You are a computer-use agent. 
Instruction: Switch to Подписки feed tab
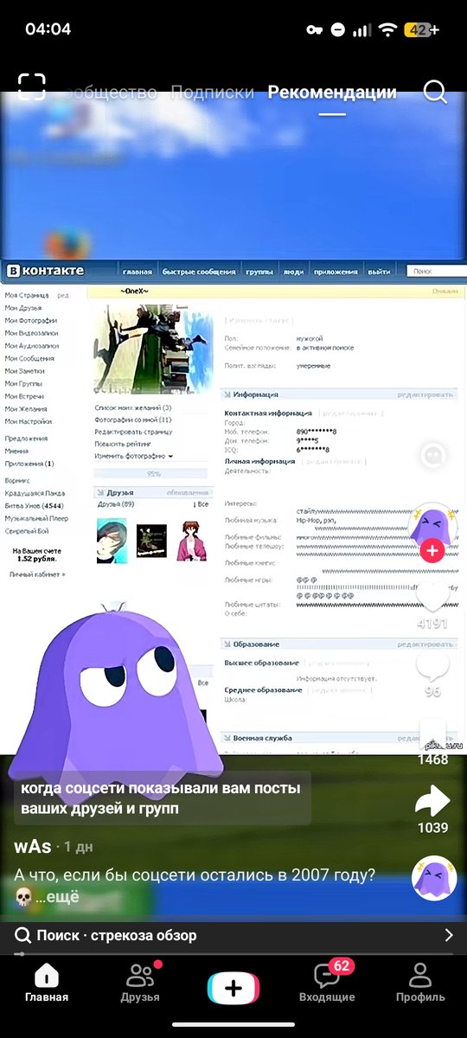pos(212,92)
